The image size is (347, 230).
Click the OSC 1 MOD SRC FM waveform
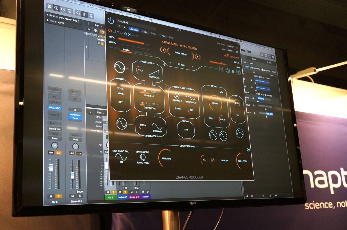click(121, 157)
